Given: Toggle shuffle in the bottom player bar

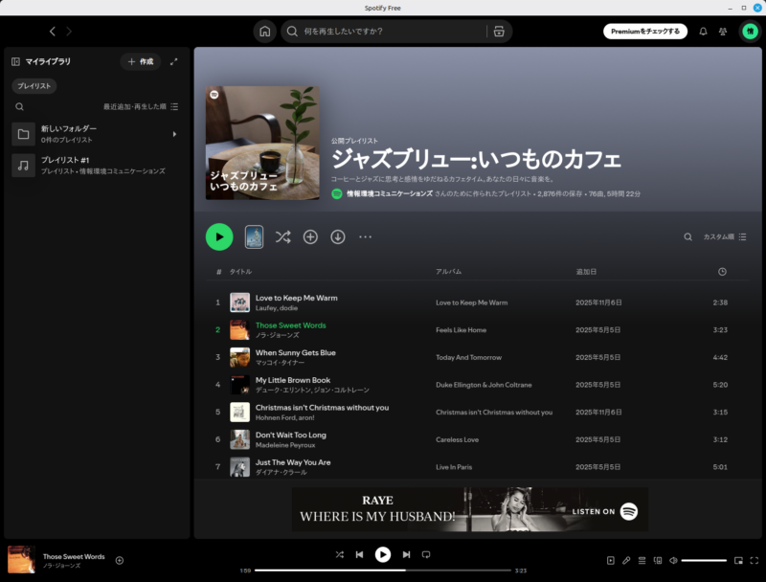Looking at the screenshot, I should 339,554.
